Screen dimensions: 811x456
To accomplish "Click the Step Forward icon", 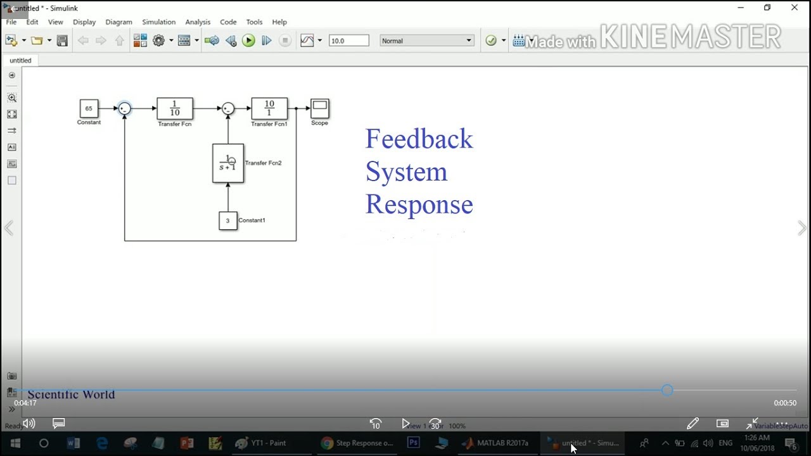I will [267, 41].
